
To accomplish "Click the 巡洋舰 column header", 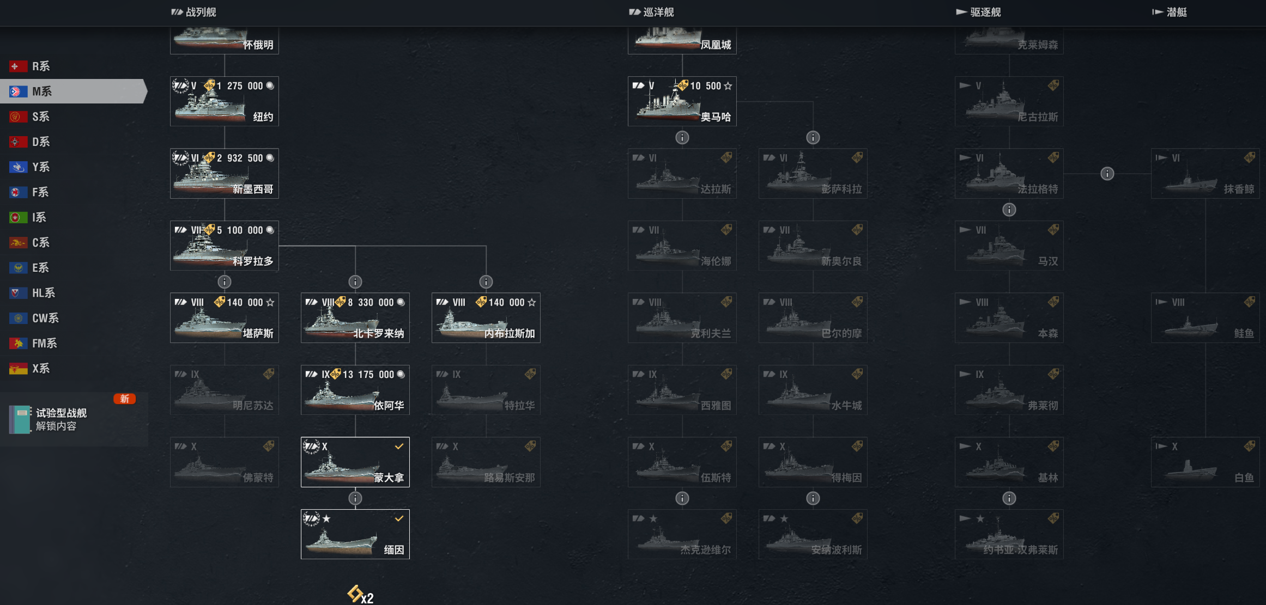I will (652, 12).
